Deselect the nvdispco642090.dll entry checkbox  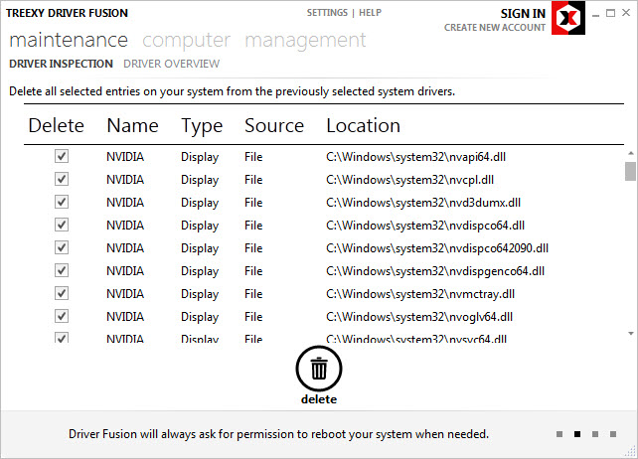[62, 247]
